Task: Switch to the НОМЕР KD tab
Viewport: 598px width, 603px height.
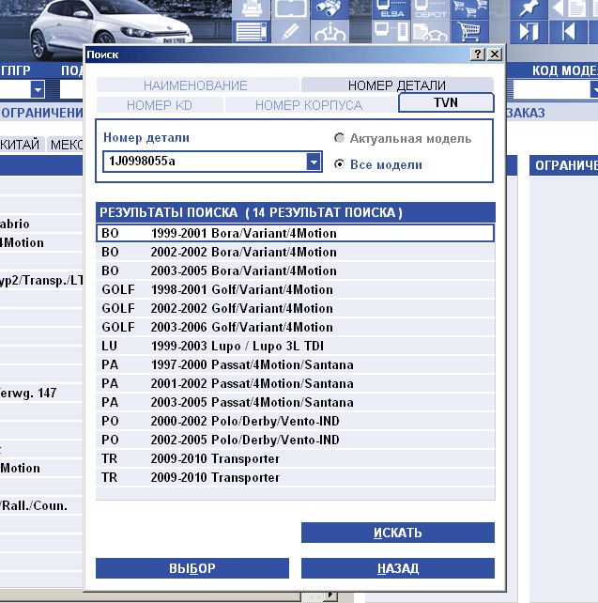Action: point(160,105)
